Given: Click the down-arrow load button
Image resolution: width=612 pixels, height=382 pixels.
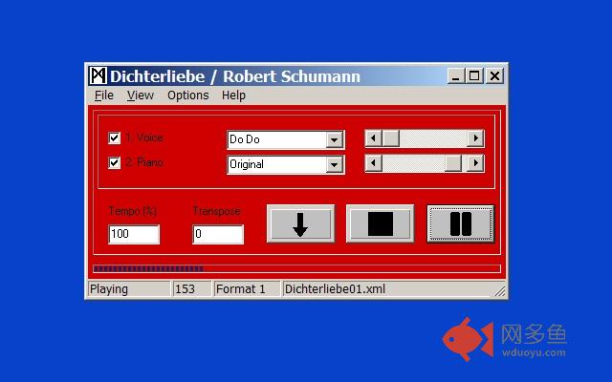Looking at the screenshot, I should [x=300, y=223].
